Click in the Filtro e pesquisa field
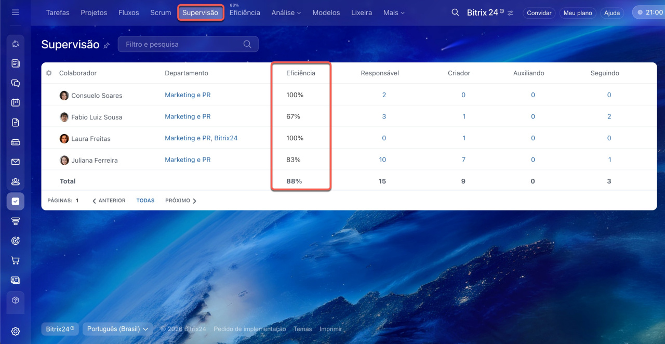 [x=182, y=44]
